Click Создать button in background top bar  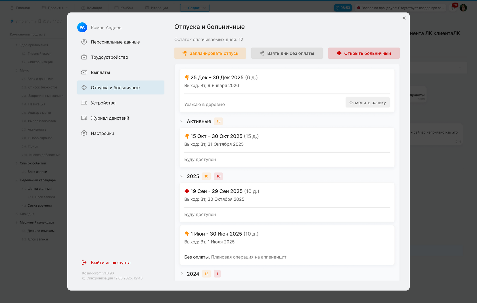195,8
